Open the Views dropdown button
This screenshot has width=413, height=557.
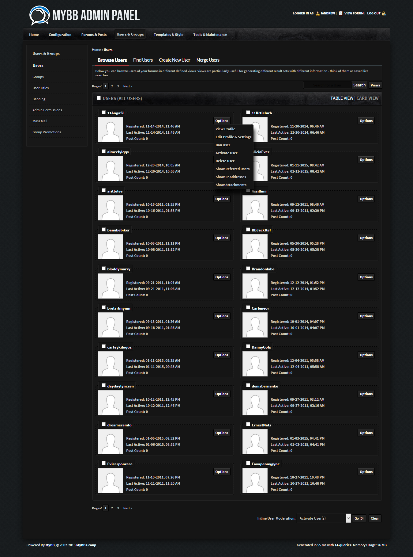375,85
